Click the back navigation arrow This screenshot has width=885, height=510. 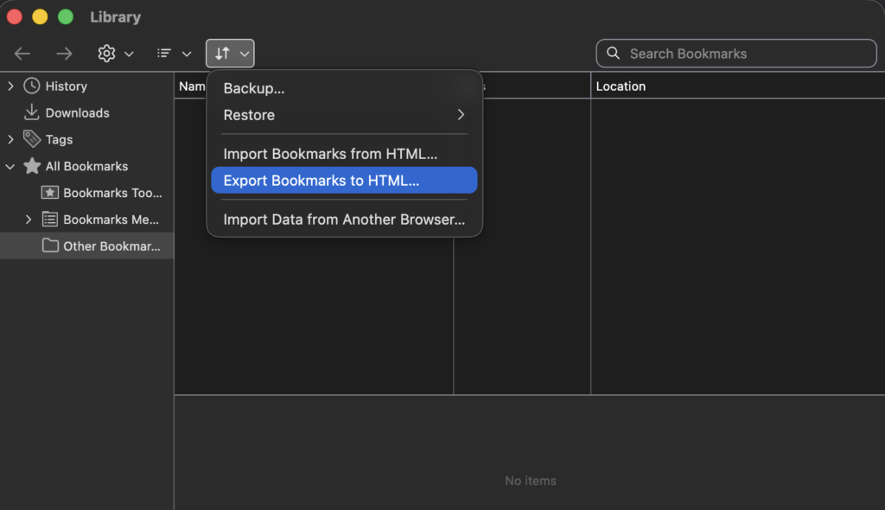pyautogui.click(x=22, y=53)
